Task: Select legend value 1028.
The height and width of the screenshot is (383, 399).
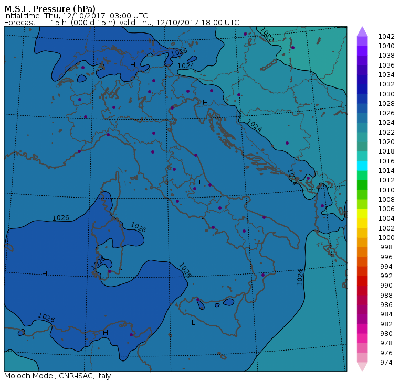Action: [x=387, y=103]
